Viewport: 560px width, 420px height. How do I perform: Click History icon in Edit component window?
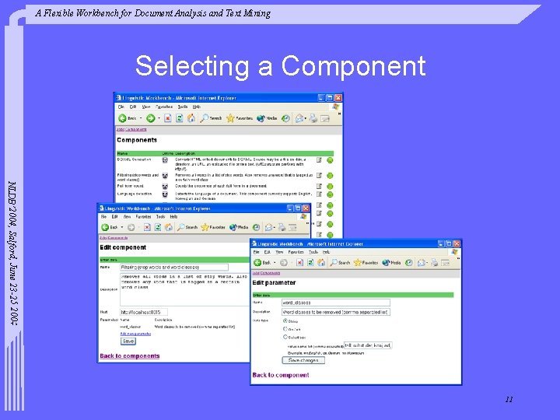[256, 227]
